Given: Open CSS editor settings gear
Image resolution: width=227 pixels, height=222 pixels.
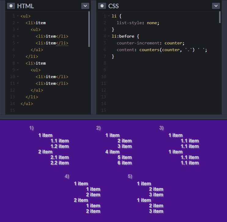Looking at the screenshot, I should (102, 6).
